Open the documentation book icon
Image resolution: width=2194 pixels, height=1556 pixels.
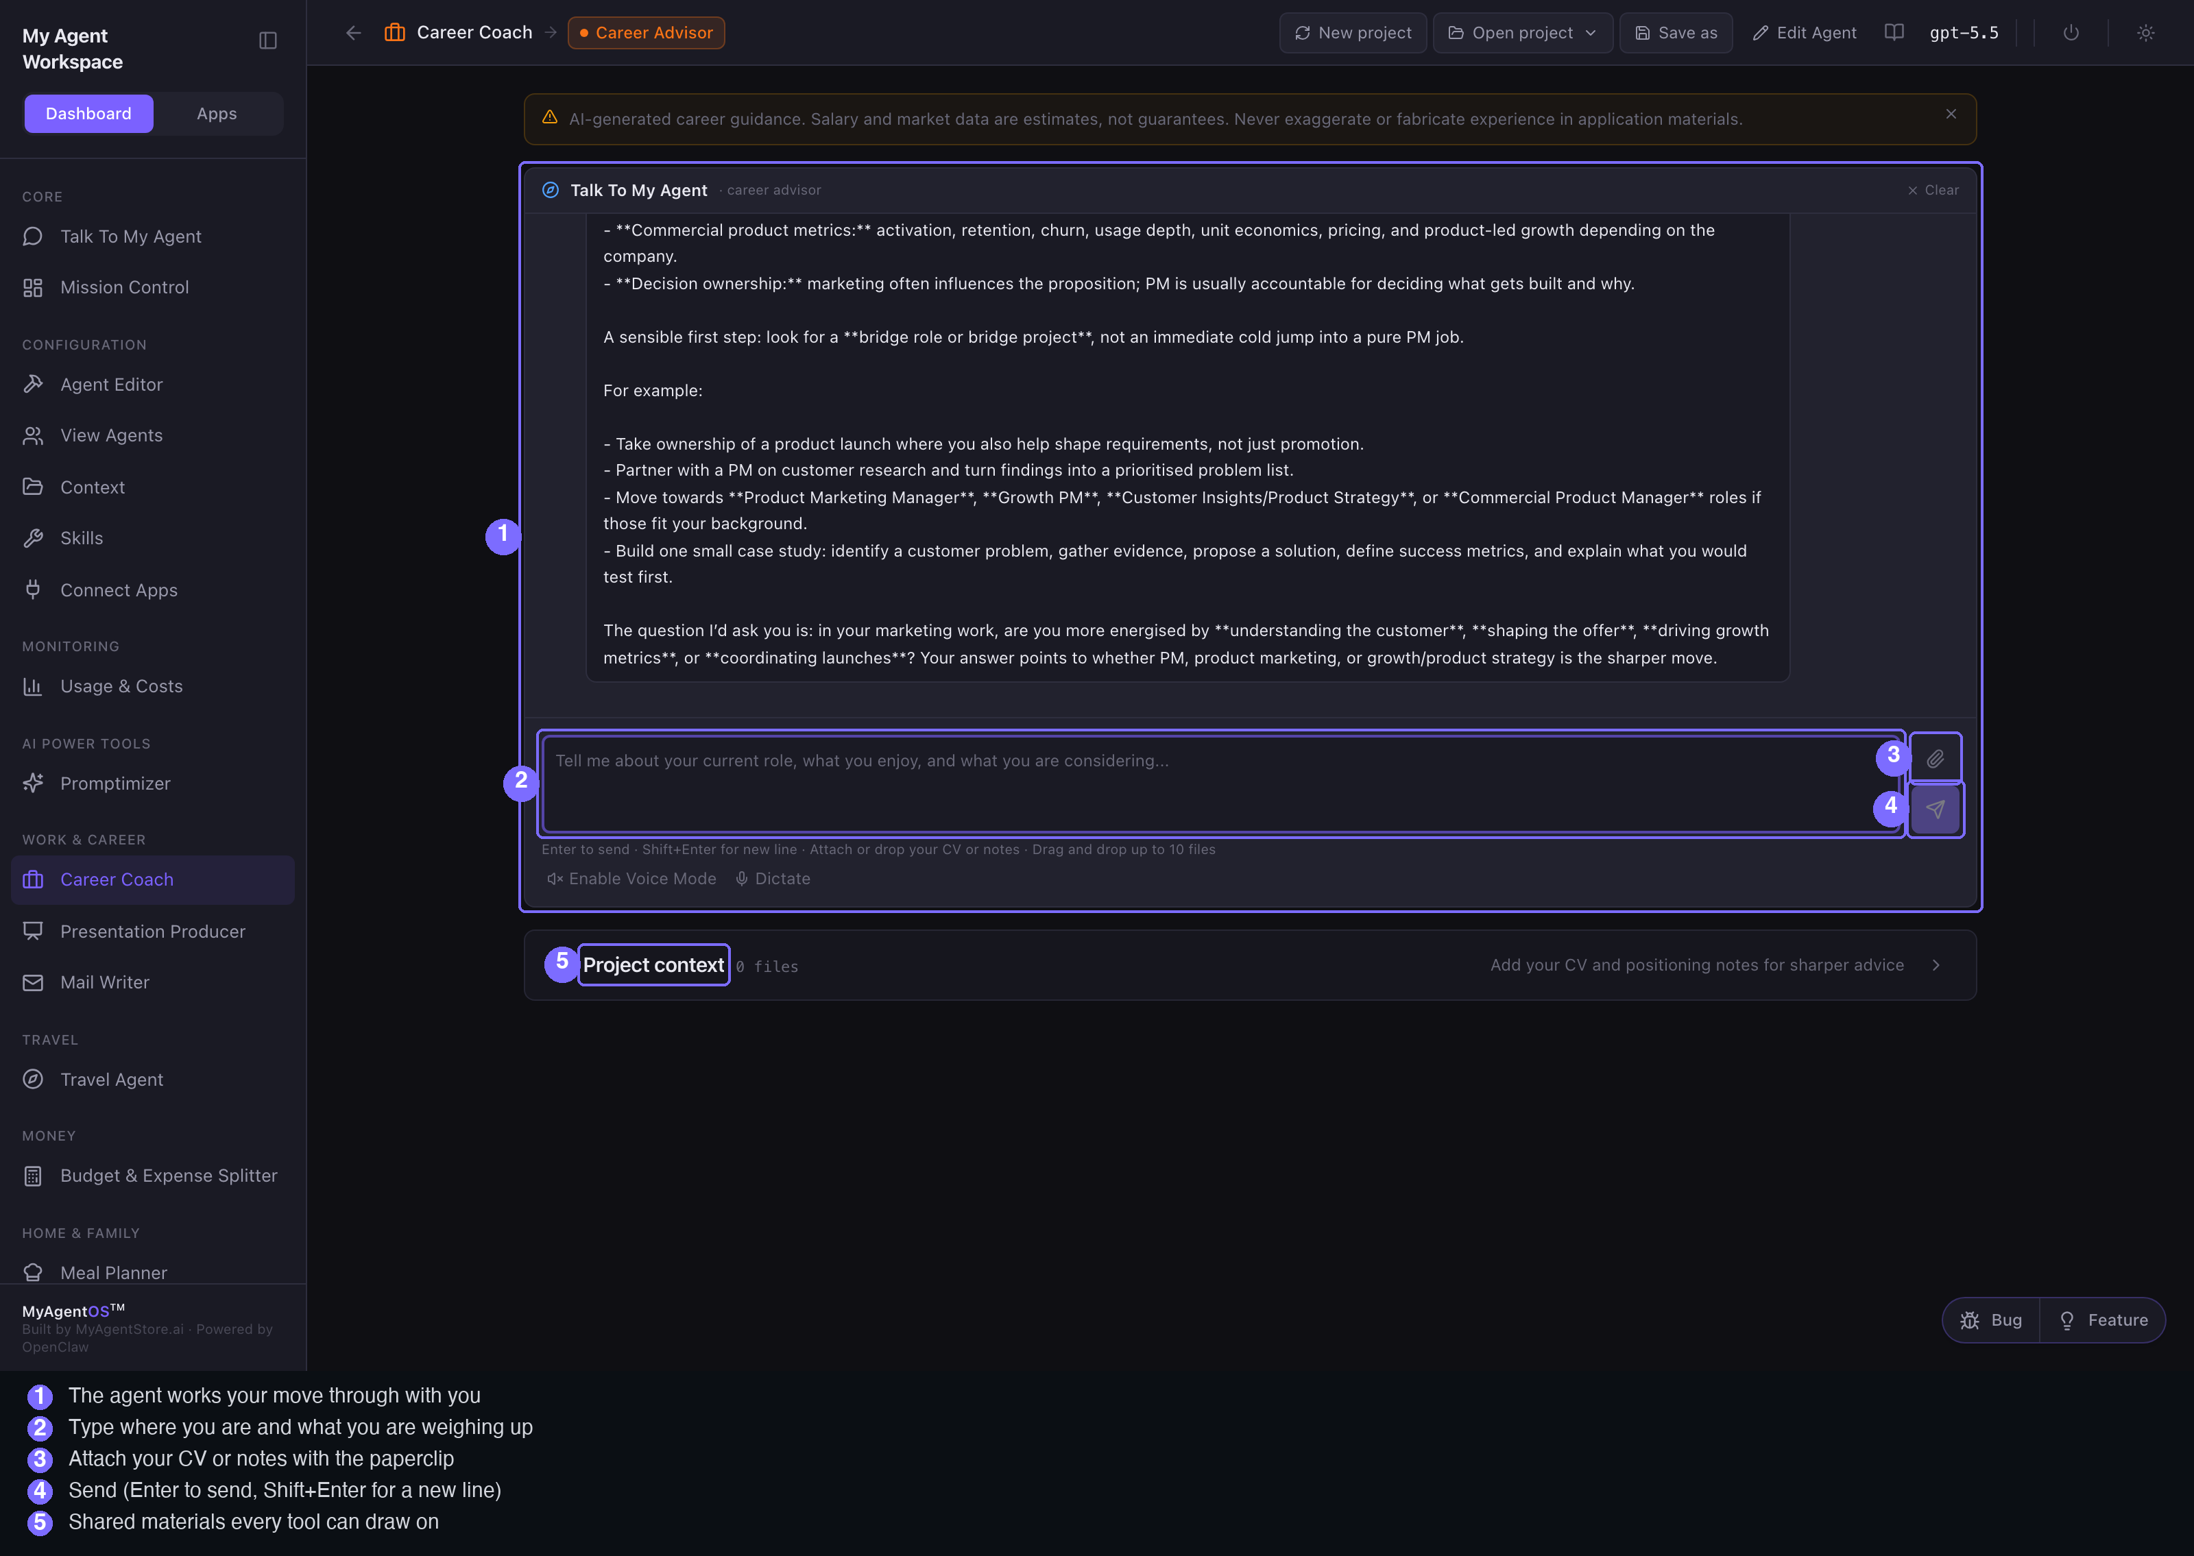tap(1894, 33)
